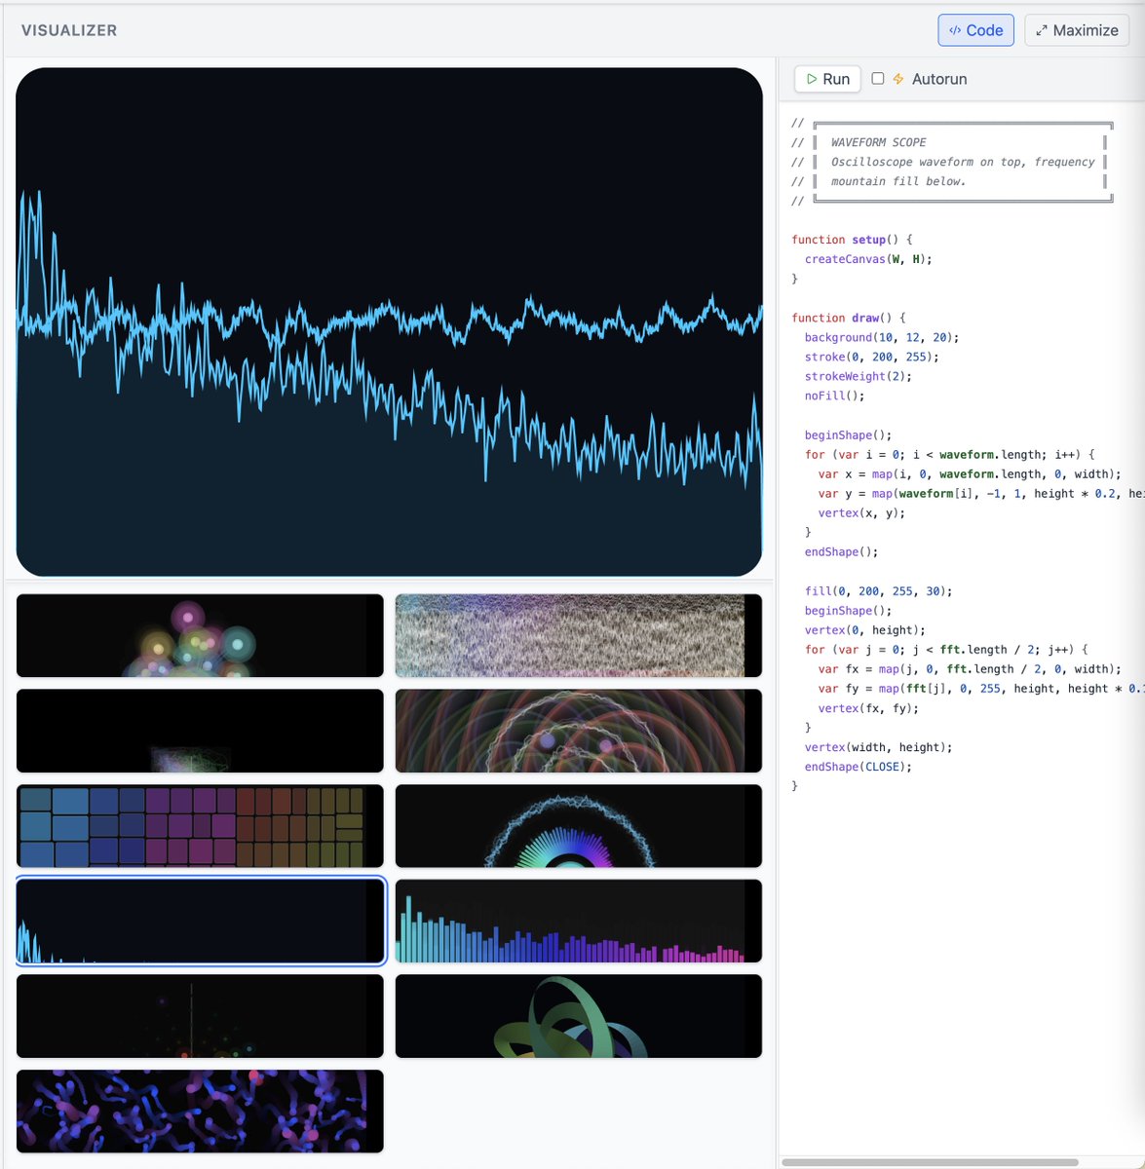This screenshot has height=1169, width=1145.
Task: Click the 'vertex(x, y);' code line
Action: (861, 513)
